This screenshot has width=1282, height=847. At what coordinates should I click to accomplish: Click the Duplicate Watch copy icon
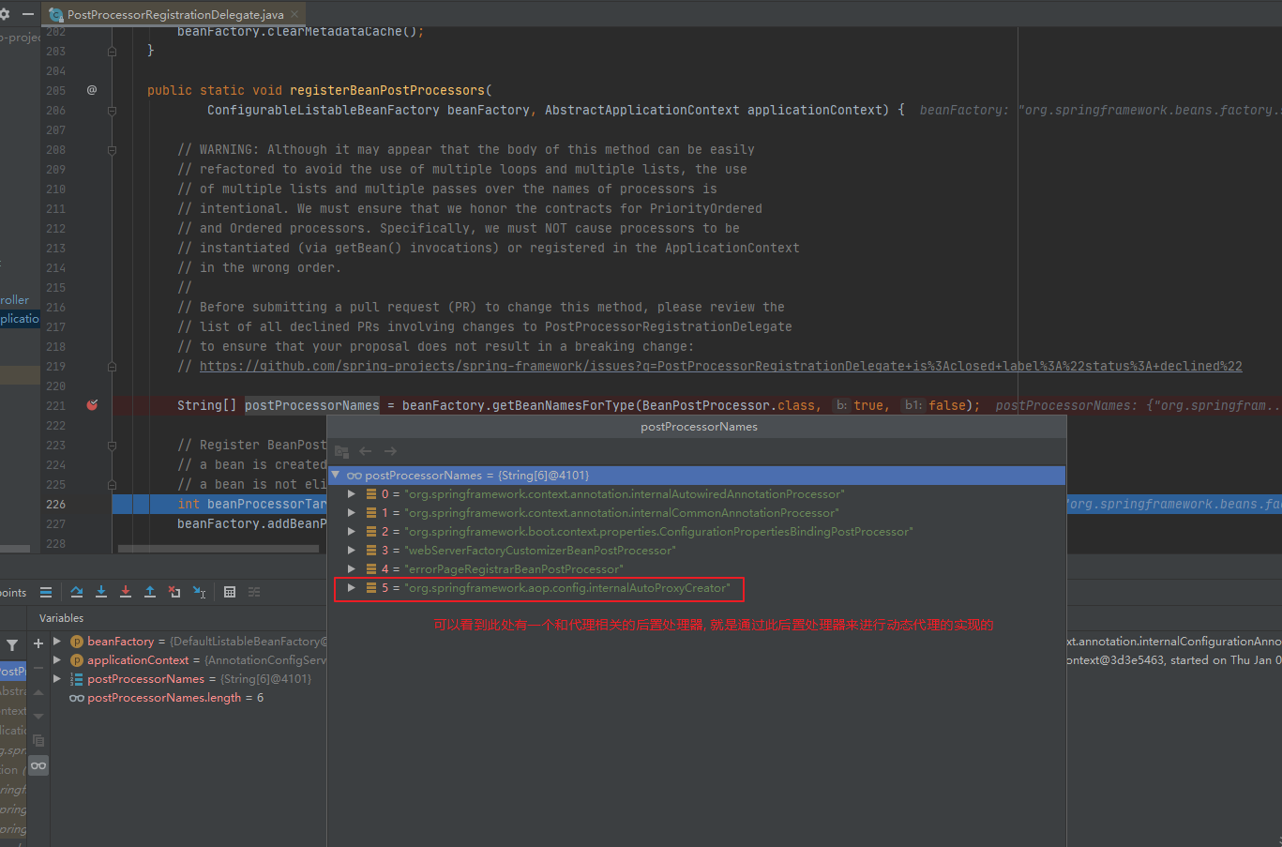(x=38, y=741)
